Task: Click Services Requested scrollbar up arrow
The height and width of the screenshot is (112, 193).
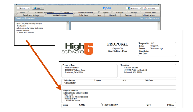Action: click(68, 23)
